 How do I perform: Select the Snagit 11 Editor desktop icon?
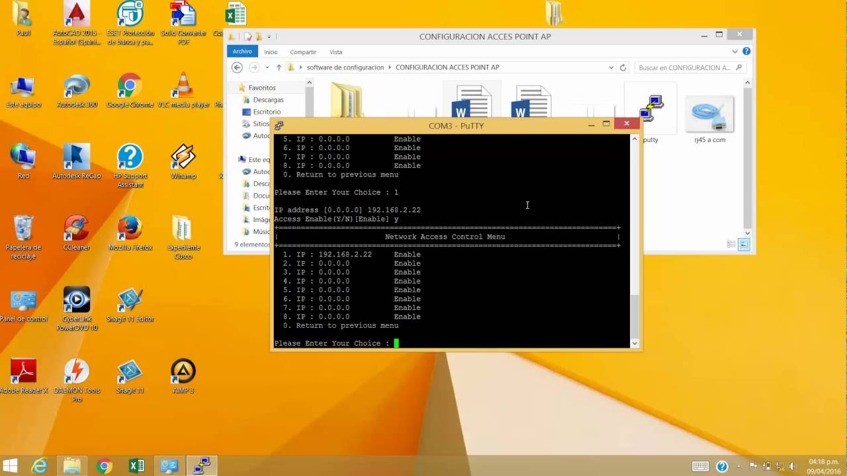tap(130, 305)
